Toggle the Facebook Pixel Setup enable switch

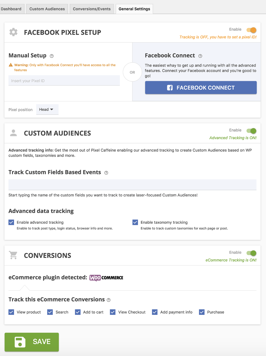click(x=251, y=30)
